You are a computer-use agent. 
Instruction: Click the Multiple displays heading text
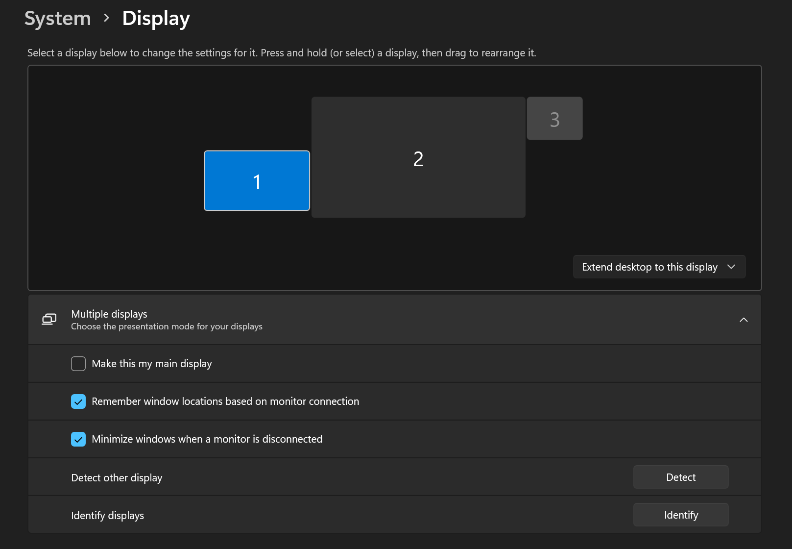tap(109, 314)
